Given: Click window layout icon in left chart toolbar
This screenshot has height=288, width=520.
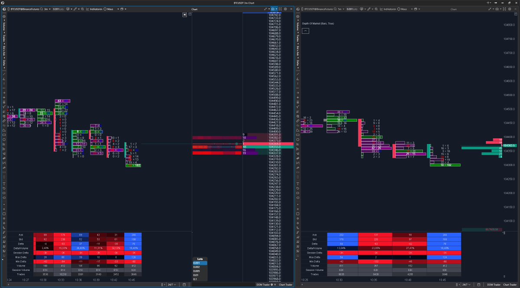Looking at the screenshot, I should click(122, 9).
